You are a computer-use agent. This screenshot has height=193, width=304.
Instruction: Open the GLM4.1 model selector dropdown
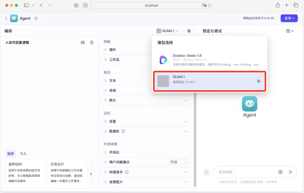(167, 31)
